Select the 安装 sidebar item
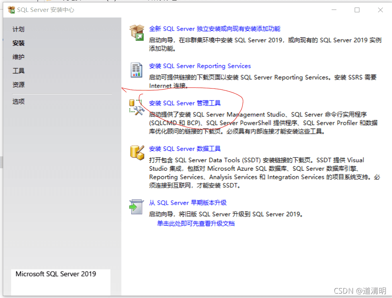This screenshot has height=298, width=392. [x=19, y=43]
